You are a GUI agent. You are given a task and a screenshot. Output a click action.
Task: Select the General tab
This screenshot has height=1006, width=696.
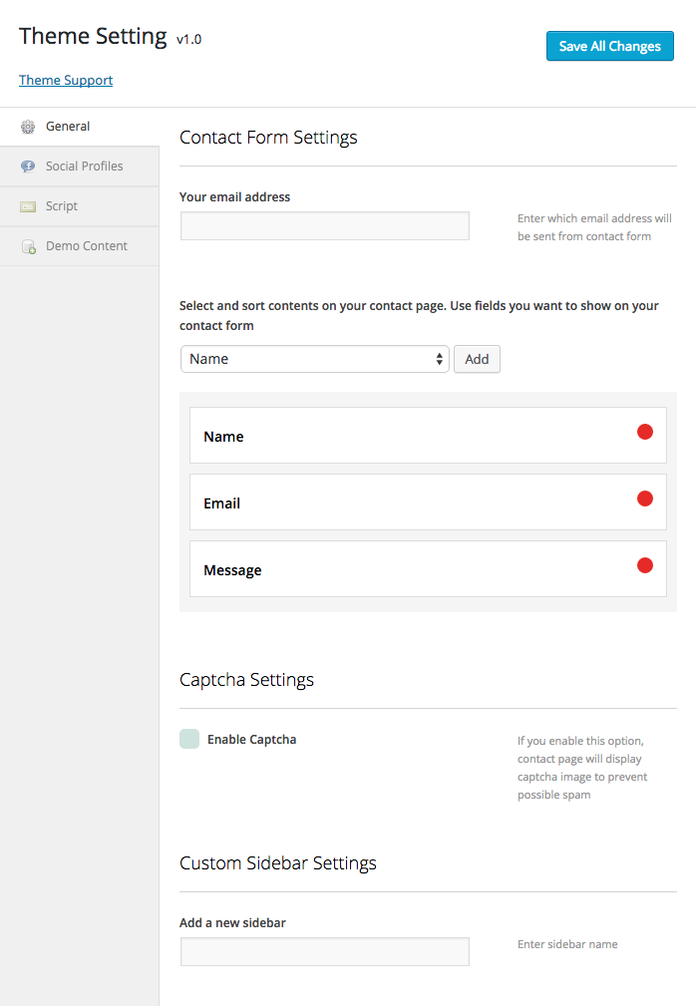tap(68, 127)
